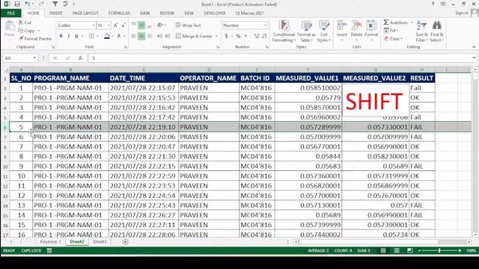Screen dimensions: 479x269
Task: Click the Help question mark icon
Action: pos(433,4)
